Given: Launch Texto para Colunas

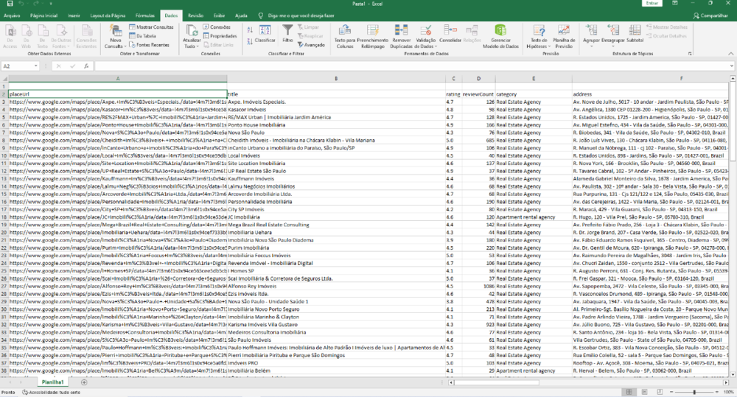Looking at the screenshot, I should (344, 37).
